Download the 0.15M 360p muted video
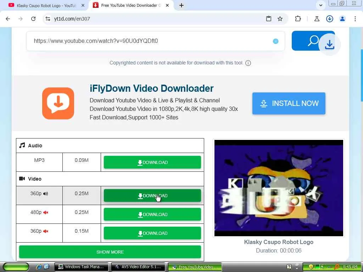Viewport: 363px width, 272px height. click(152, 233)
